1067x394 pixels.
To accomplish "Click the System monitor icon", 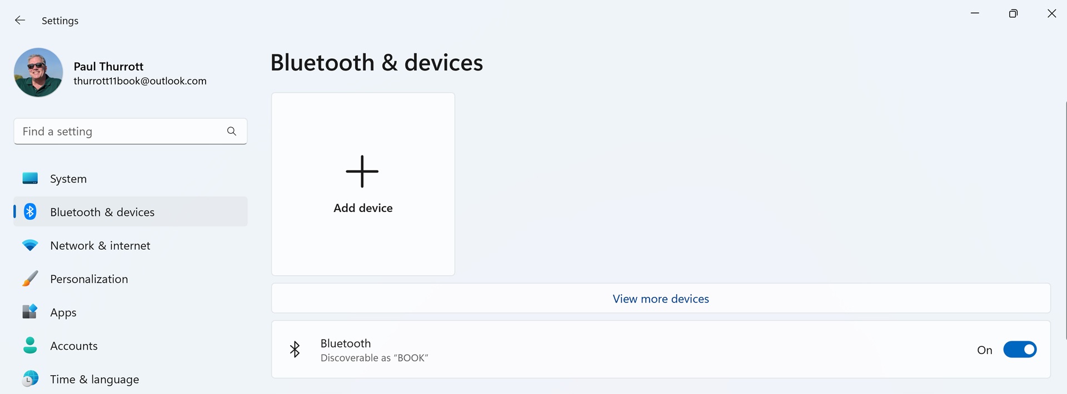I will click(x=30, y=178).
